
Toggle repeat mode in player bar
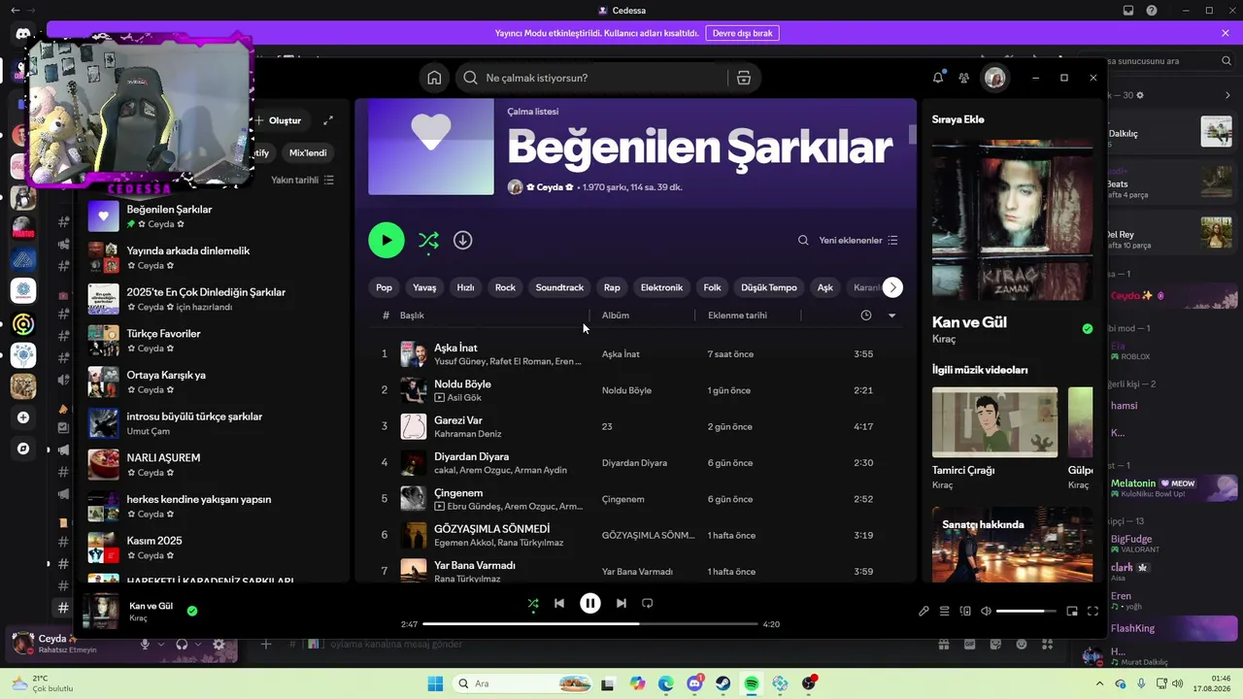pyautogui.click(x=648, y=603)
